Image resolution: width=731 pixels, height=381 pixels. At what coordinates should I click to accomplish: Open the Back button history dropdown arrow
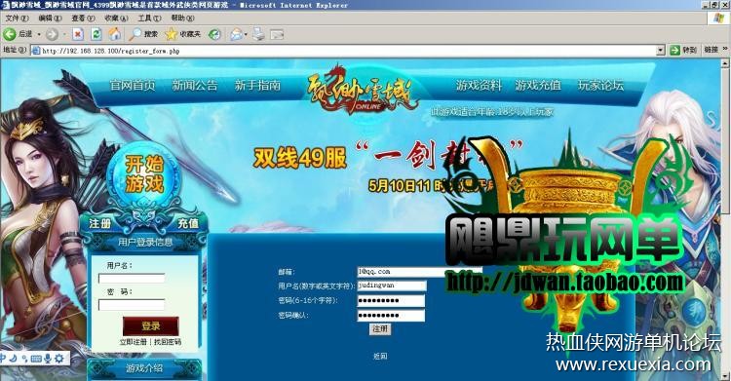39,34
